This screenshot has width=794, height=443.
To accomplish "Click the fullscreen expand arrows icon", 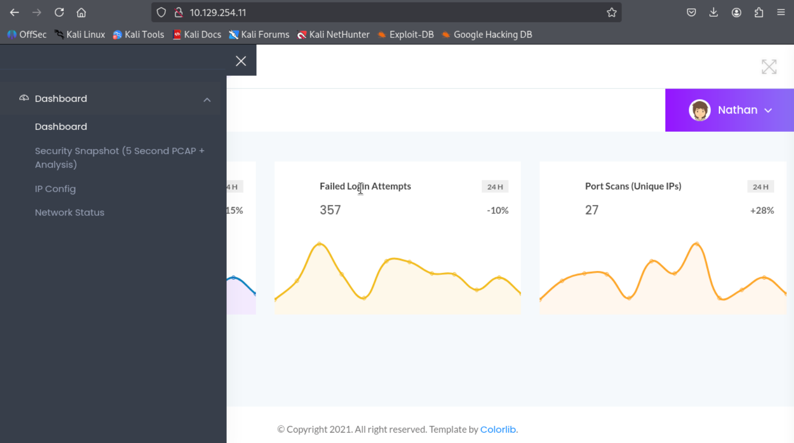I will coord(768,67).
